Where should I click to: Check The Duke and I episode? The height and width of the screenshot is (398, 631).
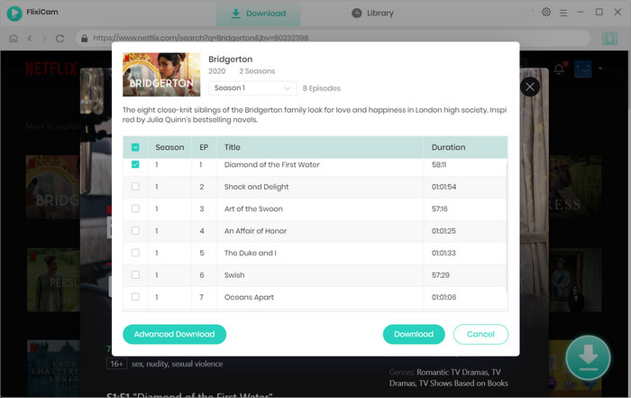pos(135,253)
